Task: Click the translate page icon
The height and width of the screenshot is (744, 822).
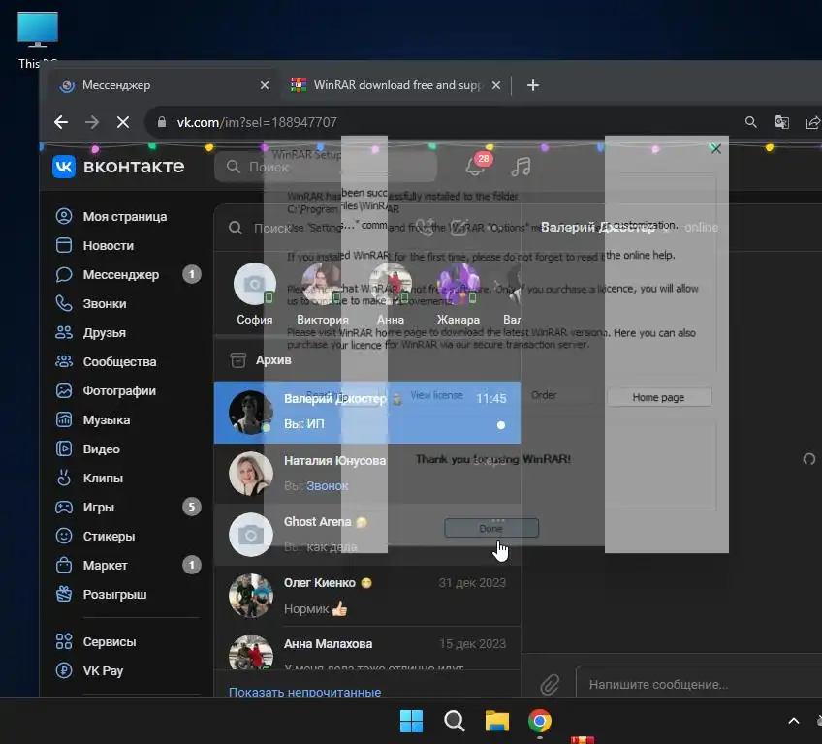Action: [x=781, y=122]
